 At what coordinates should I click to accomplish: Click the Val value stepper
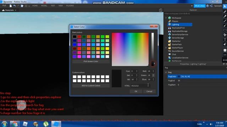coord(137,79)
